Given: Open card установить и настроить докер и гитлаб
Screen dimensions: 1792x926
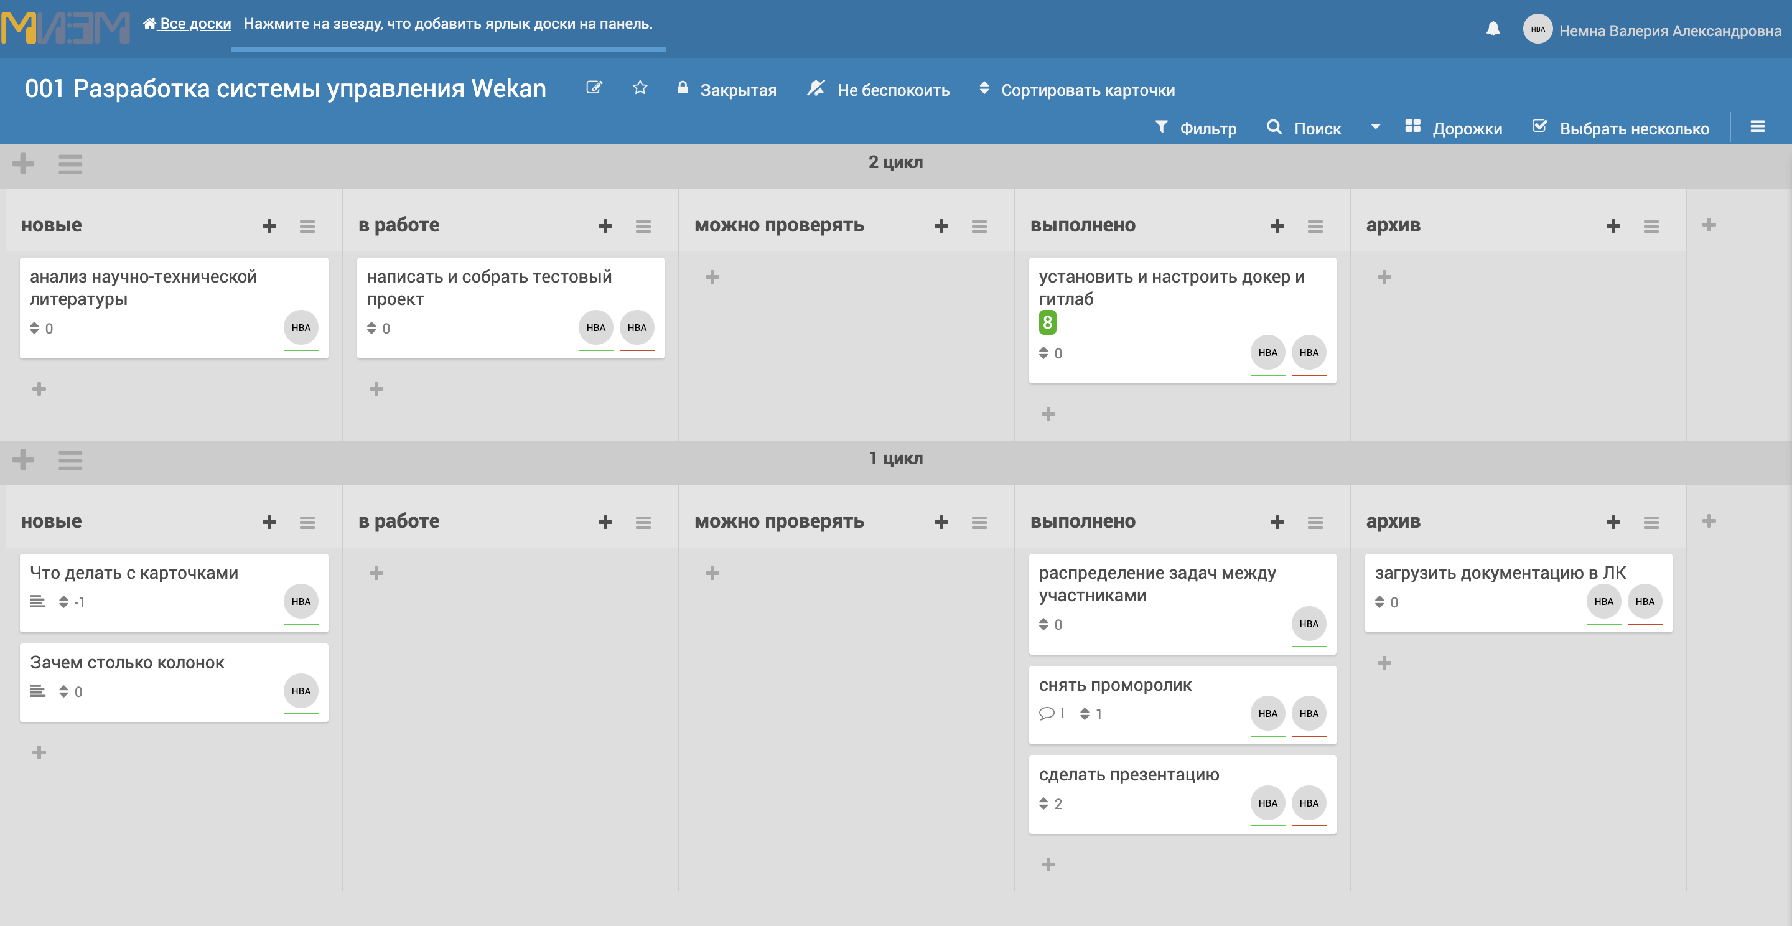Looking at the screenshot, I should (1183, 320).
